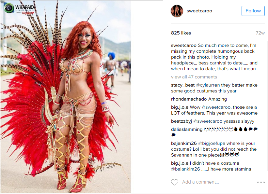Expand view all 47 comments

[x=194, y=77]
